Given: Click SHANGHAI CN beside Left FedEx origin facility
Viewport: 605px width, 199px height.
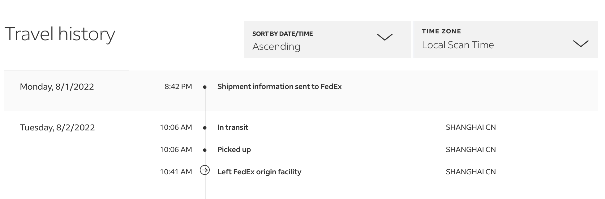Looking at the screenshot, I should pos(470,172).
